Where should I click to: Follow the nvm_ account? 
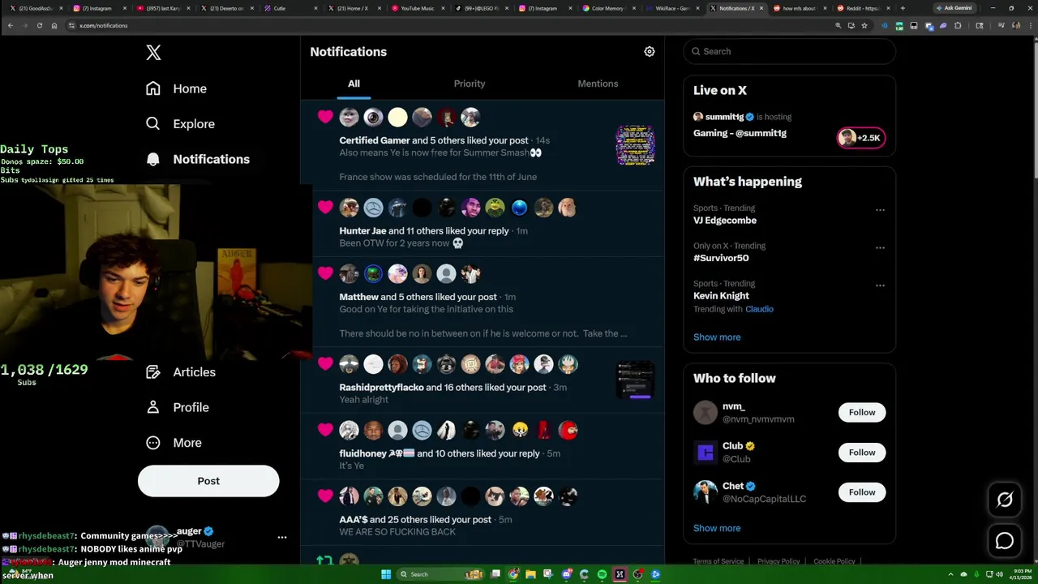point(862,413)
